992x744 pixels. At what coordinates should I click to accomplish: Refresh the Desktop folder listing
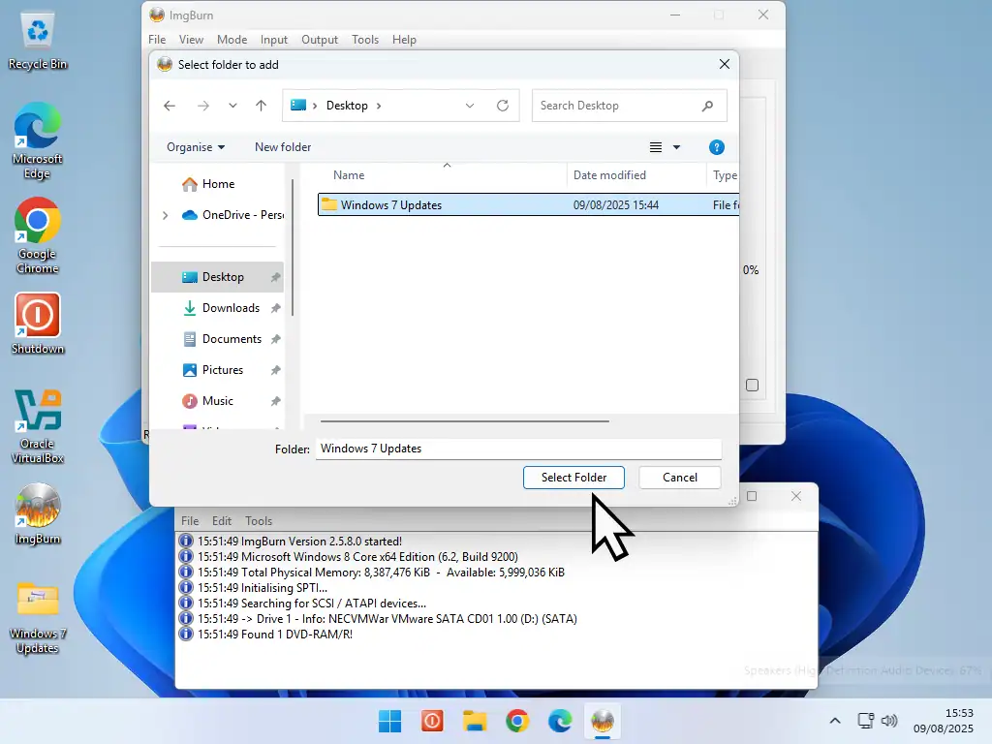(503, 106)
